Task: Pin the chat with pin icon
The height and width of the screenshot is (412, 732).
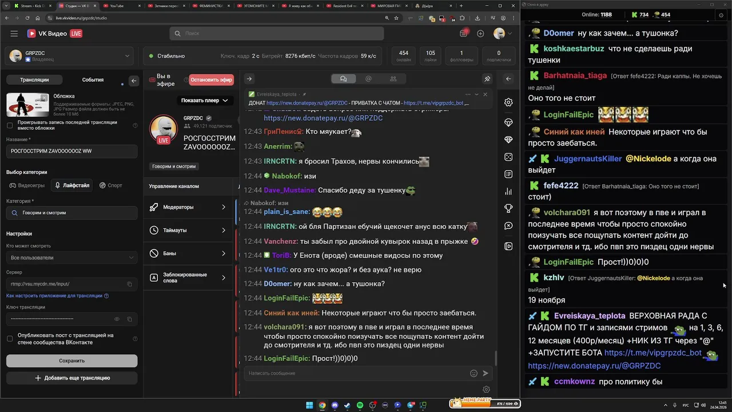Action: tap(487, 79)
